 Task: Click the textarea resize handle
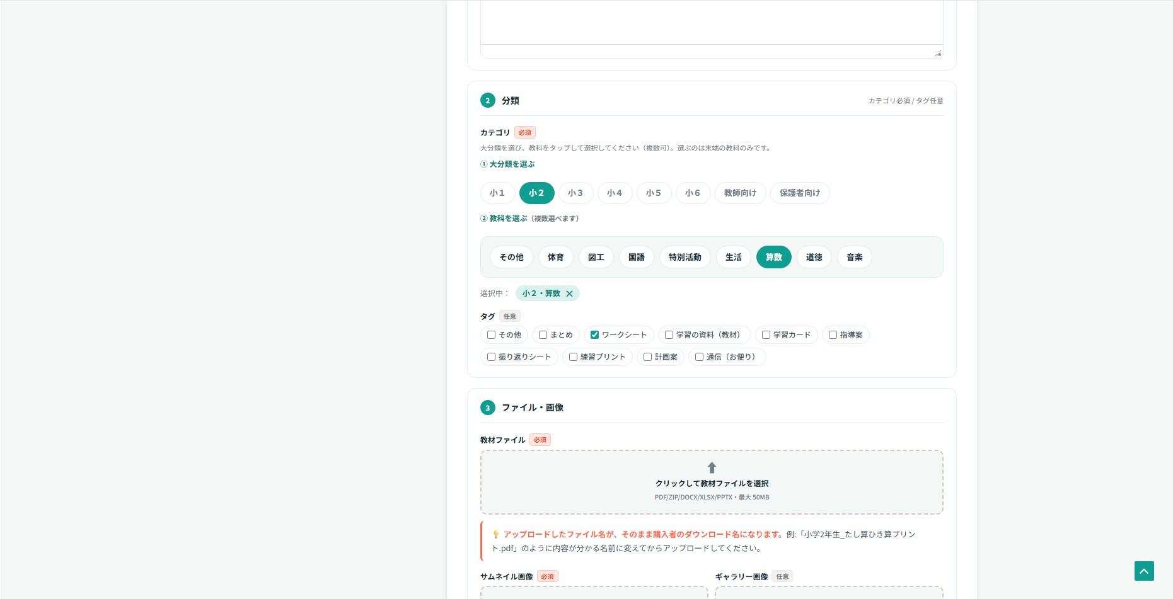click(938, 54)
